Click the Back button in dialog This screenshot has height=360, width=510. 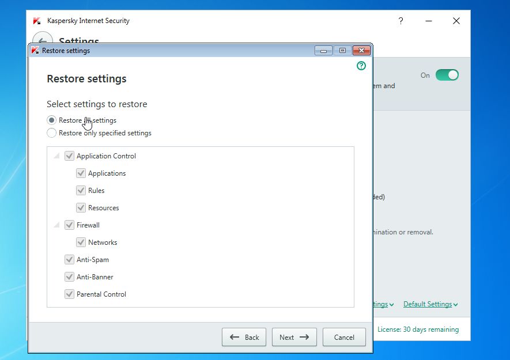tap(244, 337)
